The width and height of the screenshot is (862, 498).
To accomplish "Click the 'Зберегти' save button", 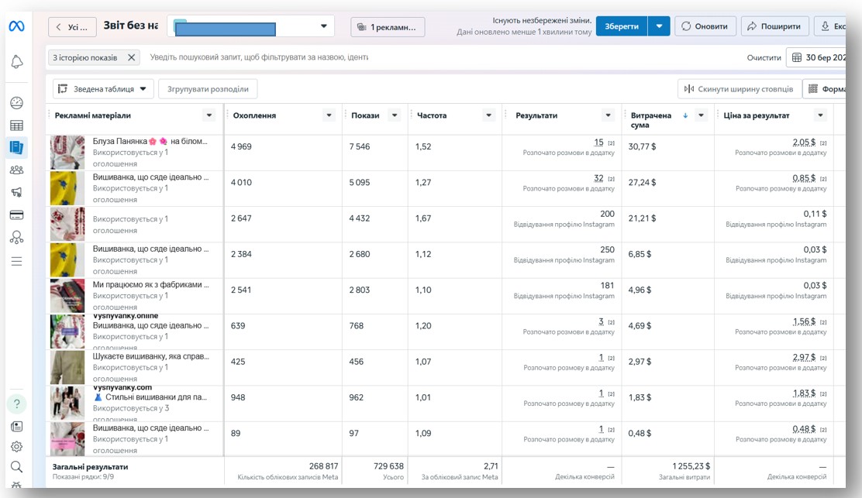I will (622, 26).
